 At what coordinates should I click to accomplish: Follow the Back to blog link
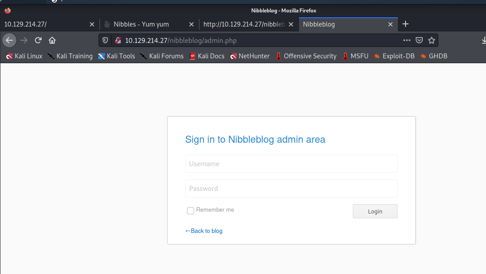point(204,231)
